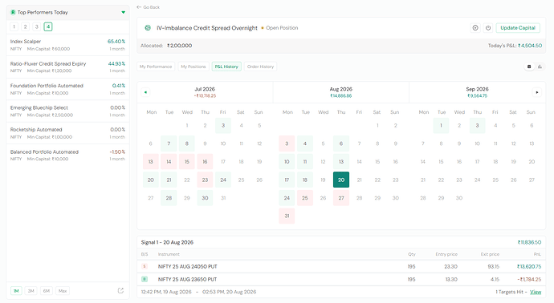
Task: Select the 1M time range
Action: pyautogui.click(x=16, y=291)
